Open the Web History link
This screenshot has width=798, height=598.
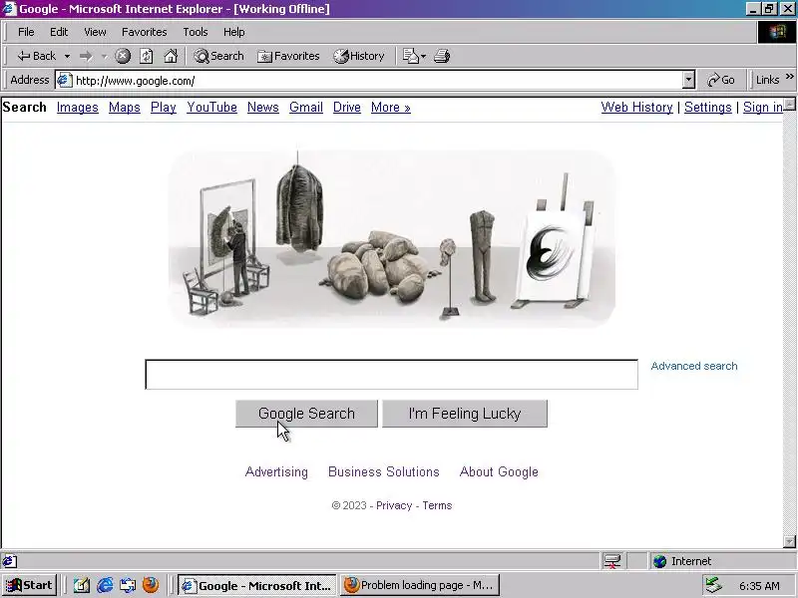[x=636, y=108]
